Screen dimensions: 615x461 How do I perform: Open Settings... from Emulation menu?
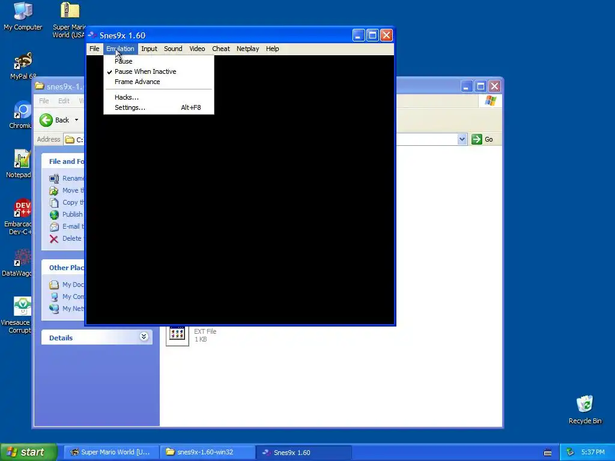(159, 107)
